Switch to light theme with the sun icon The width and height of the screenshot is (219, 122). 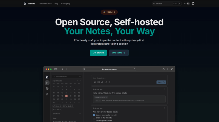tap(185, 4)
